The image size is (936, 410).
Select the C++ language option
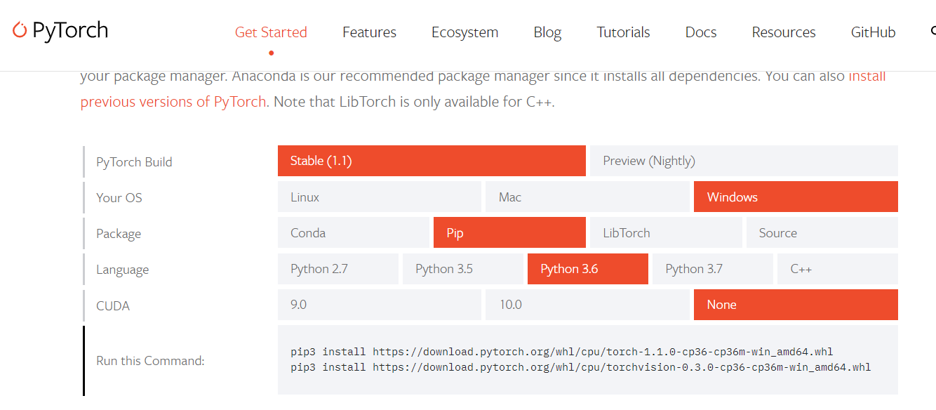coord(837,269)
